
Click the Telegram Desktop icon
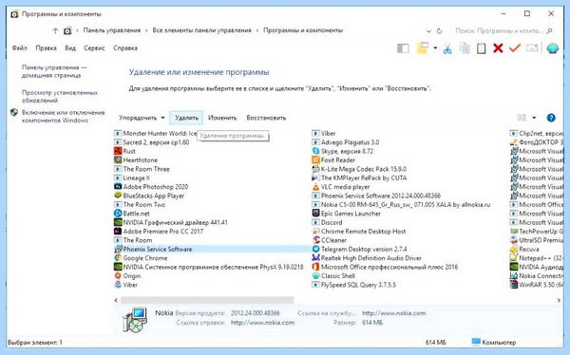tap(315, 249)
